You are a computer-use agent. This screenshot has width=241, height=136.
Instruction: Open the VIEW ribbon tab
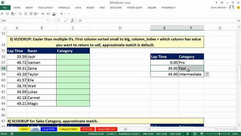102,8
